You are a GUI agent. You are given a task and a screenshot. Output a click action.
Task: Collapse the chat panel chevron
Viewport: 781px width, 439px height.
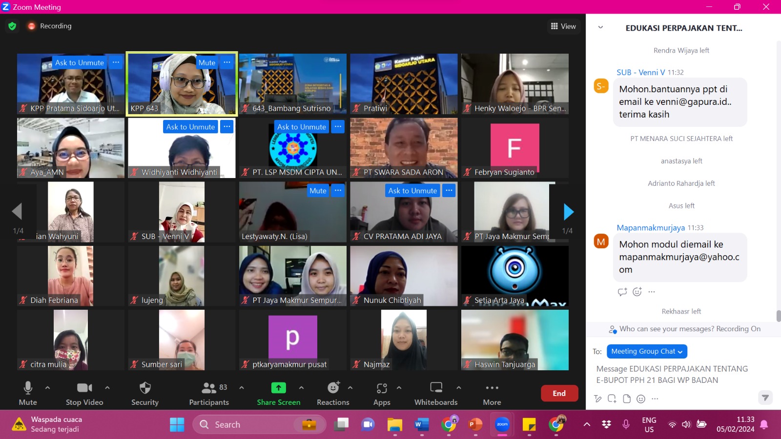tap(600, 28)
